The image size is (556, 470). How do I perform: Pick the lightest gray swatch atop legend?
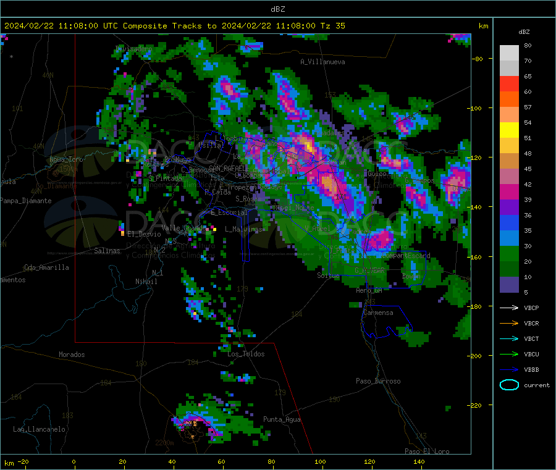(x=509, y=53)
